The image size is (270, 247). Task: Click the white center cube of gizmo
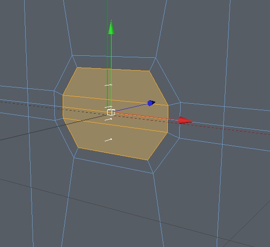111,112
